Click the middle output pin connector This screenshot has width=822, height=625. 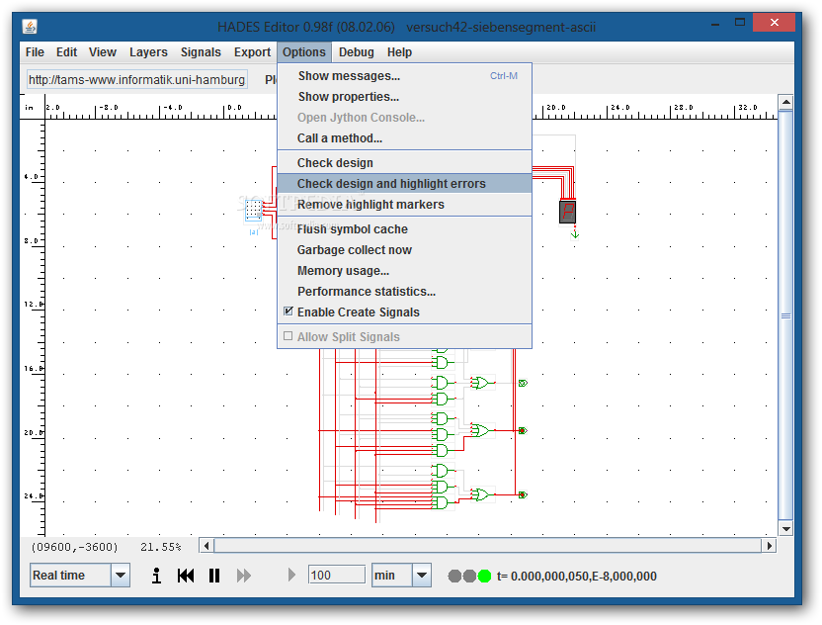(523, 430)
